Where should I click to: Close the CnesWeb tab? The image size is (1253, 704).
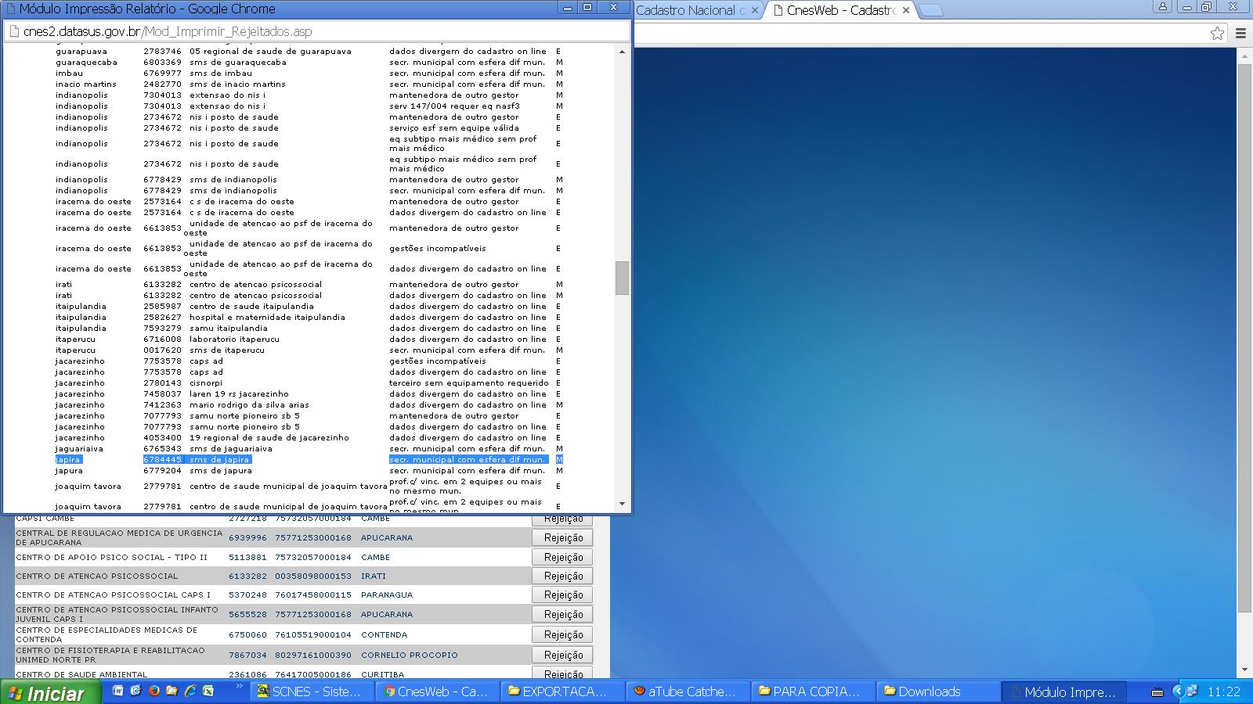(x=906, y=10)
